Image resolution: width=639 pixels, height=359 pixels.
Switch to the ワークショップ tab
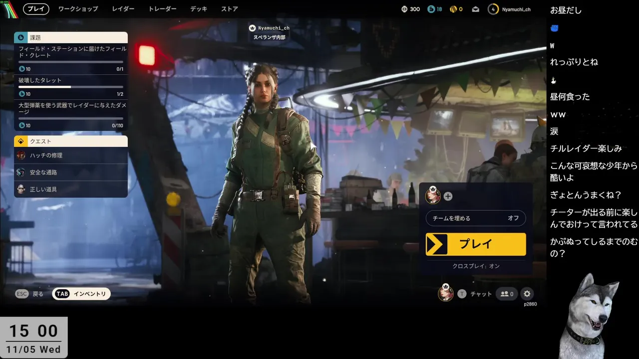coord(78,9)
